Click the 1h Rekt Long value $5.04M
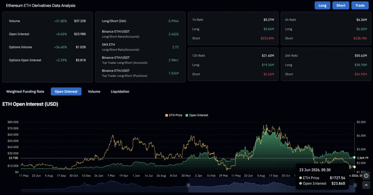 click(x=269, y=29)
